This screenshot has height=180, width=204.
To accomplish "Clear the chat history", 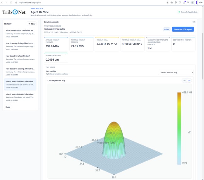I will pos(8,107).
